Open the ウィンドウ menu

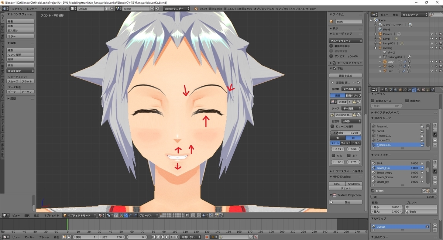point(48,8)
